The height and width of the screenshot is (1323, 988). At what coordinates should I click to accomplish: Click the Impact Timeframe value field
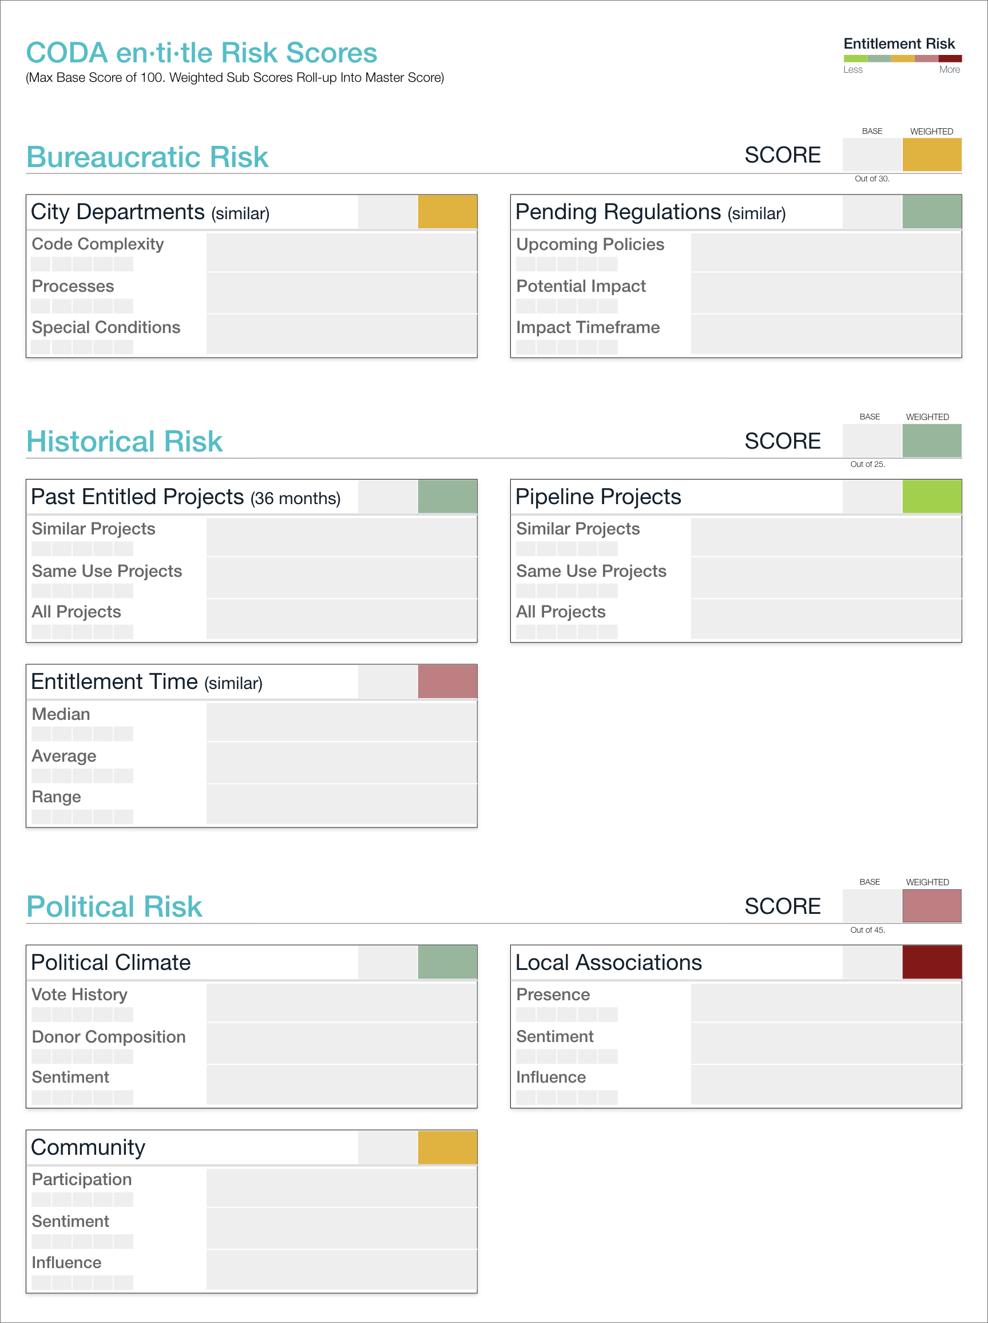[x=826, y=334]
